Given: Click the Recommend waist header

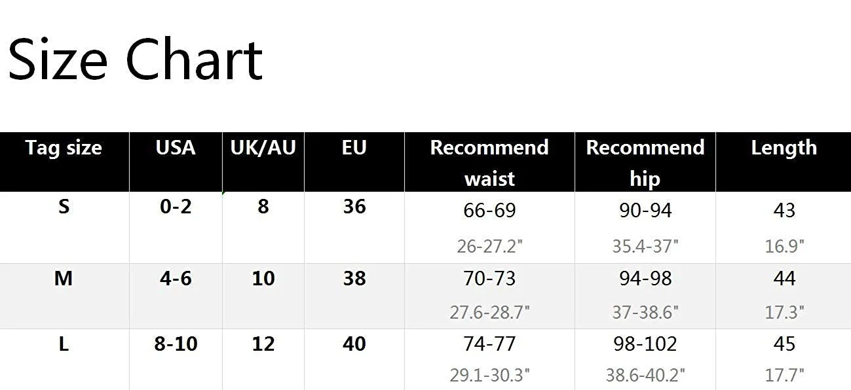Looking at the screenshot, I should pos(489,163).
